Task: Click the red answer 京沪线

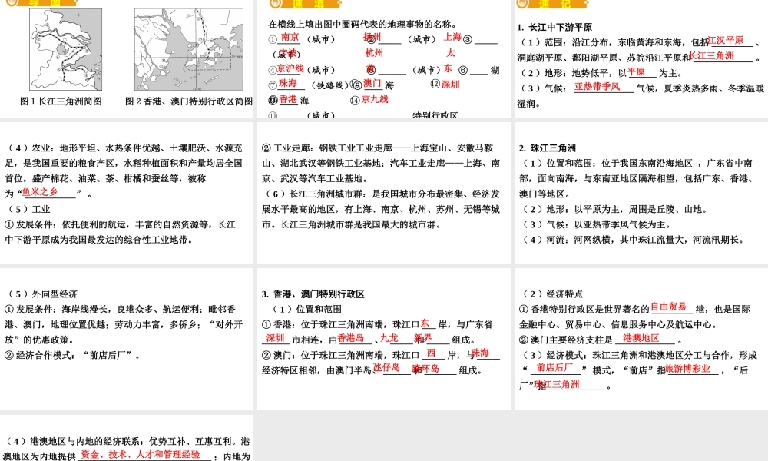Action: pos(290,68)
